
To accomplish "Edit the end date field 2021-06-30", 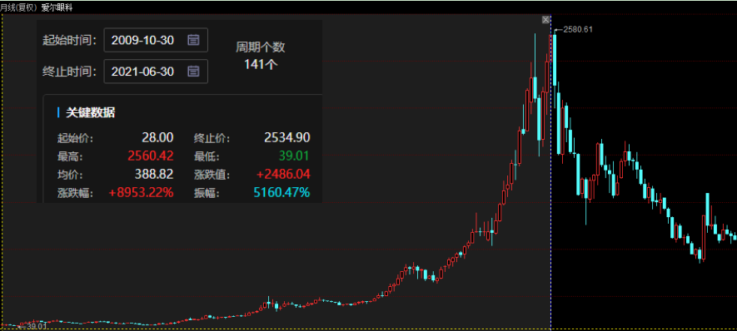I will [x=156, y=72].
